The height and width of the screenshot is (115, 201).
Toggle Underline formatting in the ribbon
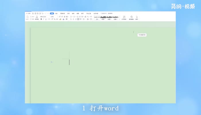46,19
